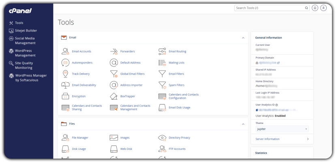Click the Directory Privacy eye icon
This screenshot has height=162, width=336.
pyautogui.click(x=162, y=138)
